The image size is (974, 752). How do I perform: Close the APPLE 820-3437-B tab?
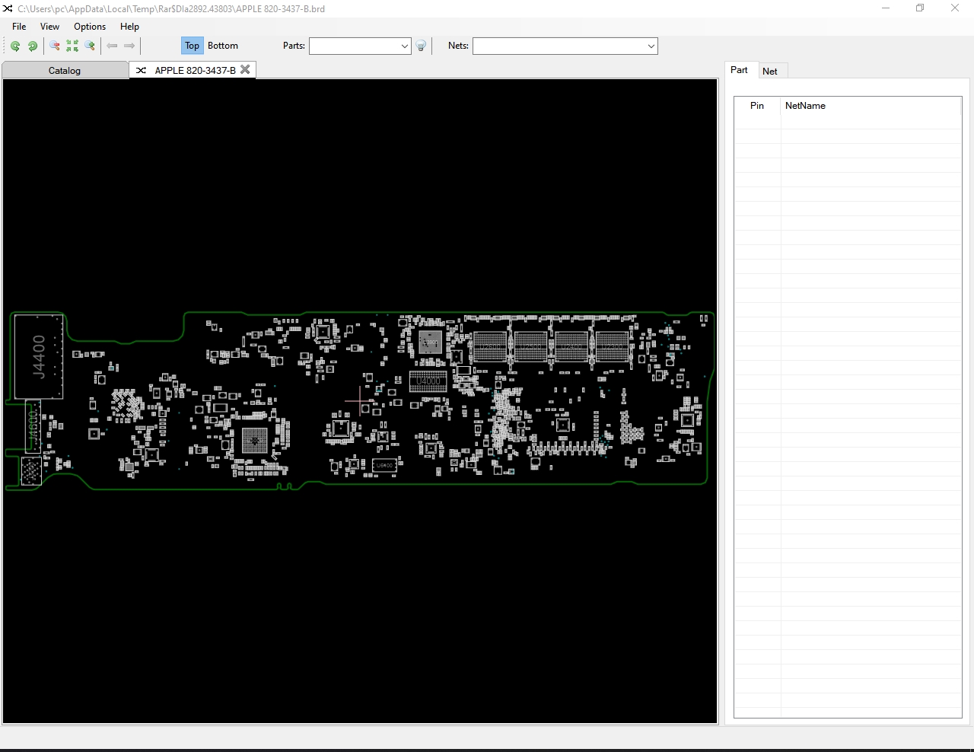[x=245, y=69]
